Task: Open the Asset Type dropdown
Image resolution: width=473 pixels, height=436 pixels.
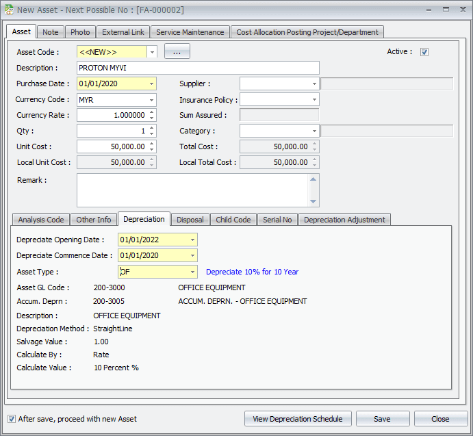Action: 192,272
